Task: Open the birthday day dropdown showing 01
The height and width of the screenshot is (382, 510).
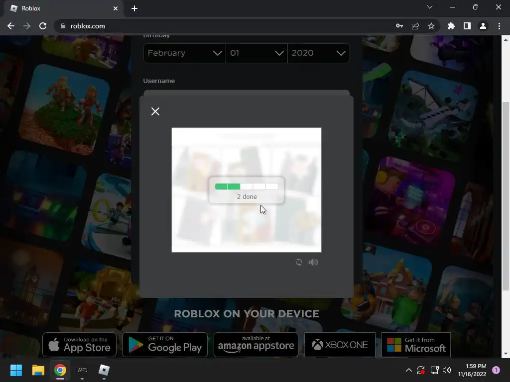Action: click(x=256, y=53)
